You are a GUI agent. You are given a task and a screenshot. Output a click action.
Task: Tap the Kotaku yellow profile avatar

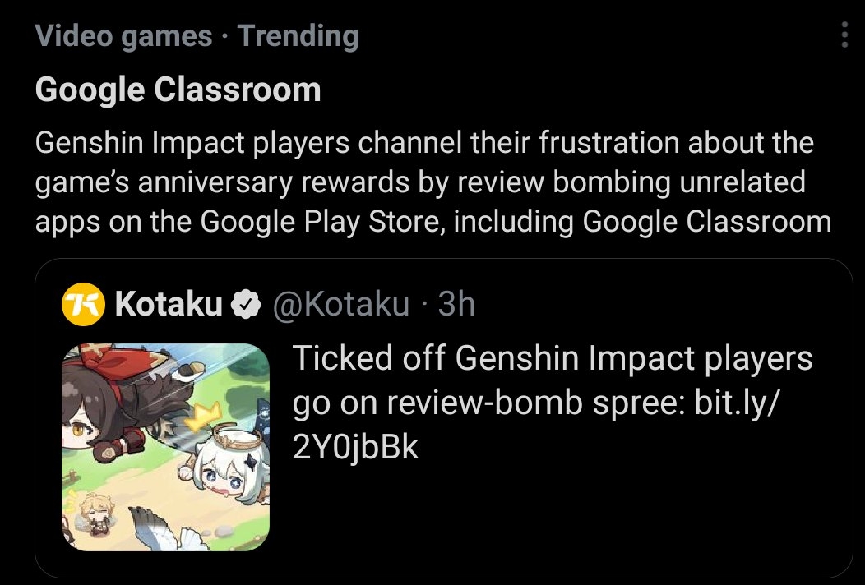[x=83, y=304]
